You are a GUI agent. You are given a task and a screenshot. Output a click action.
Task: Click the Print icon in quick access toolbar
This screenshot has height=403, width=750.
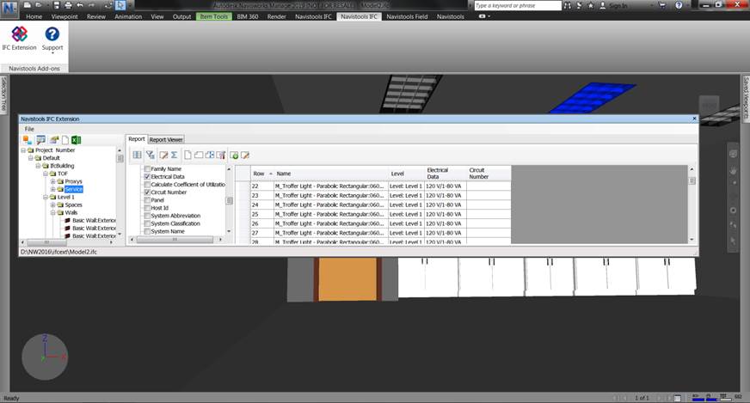[68, 5]
